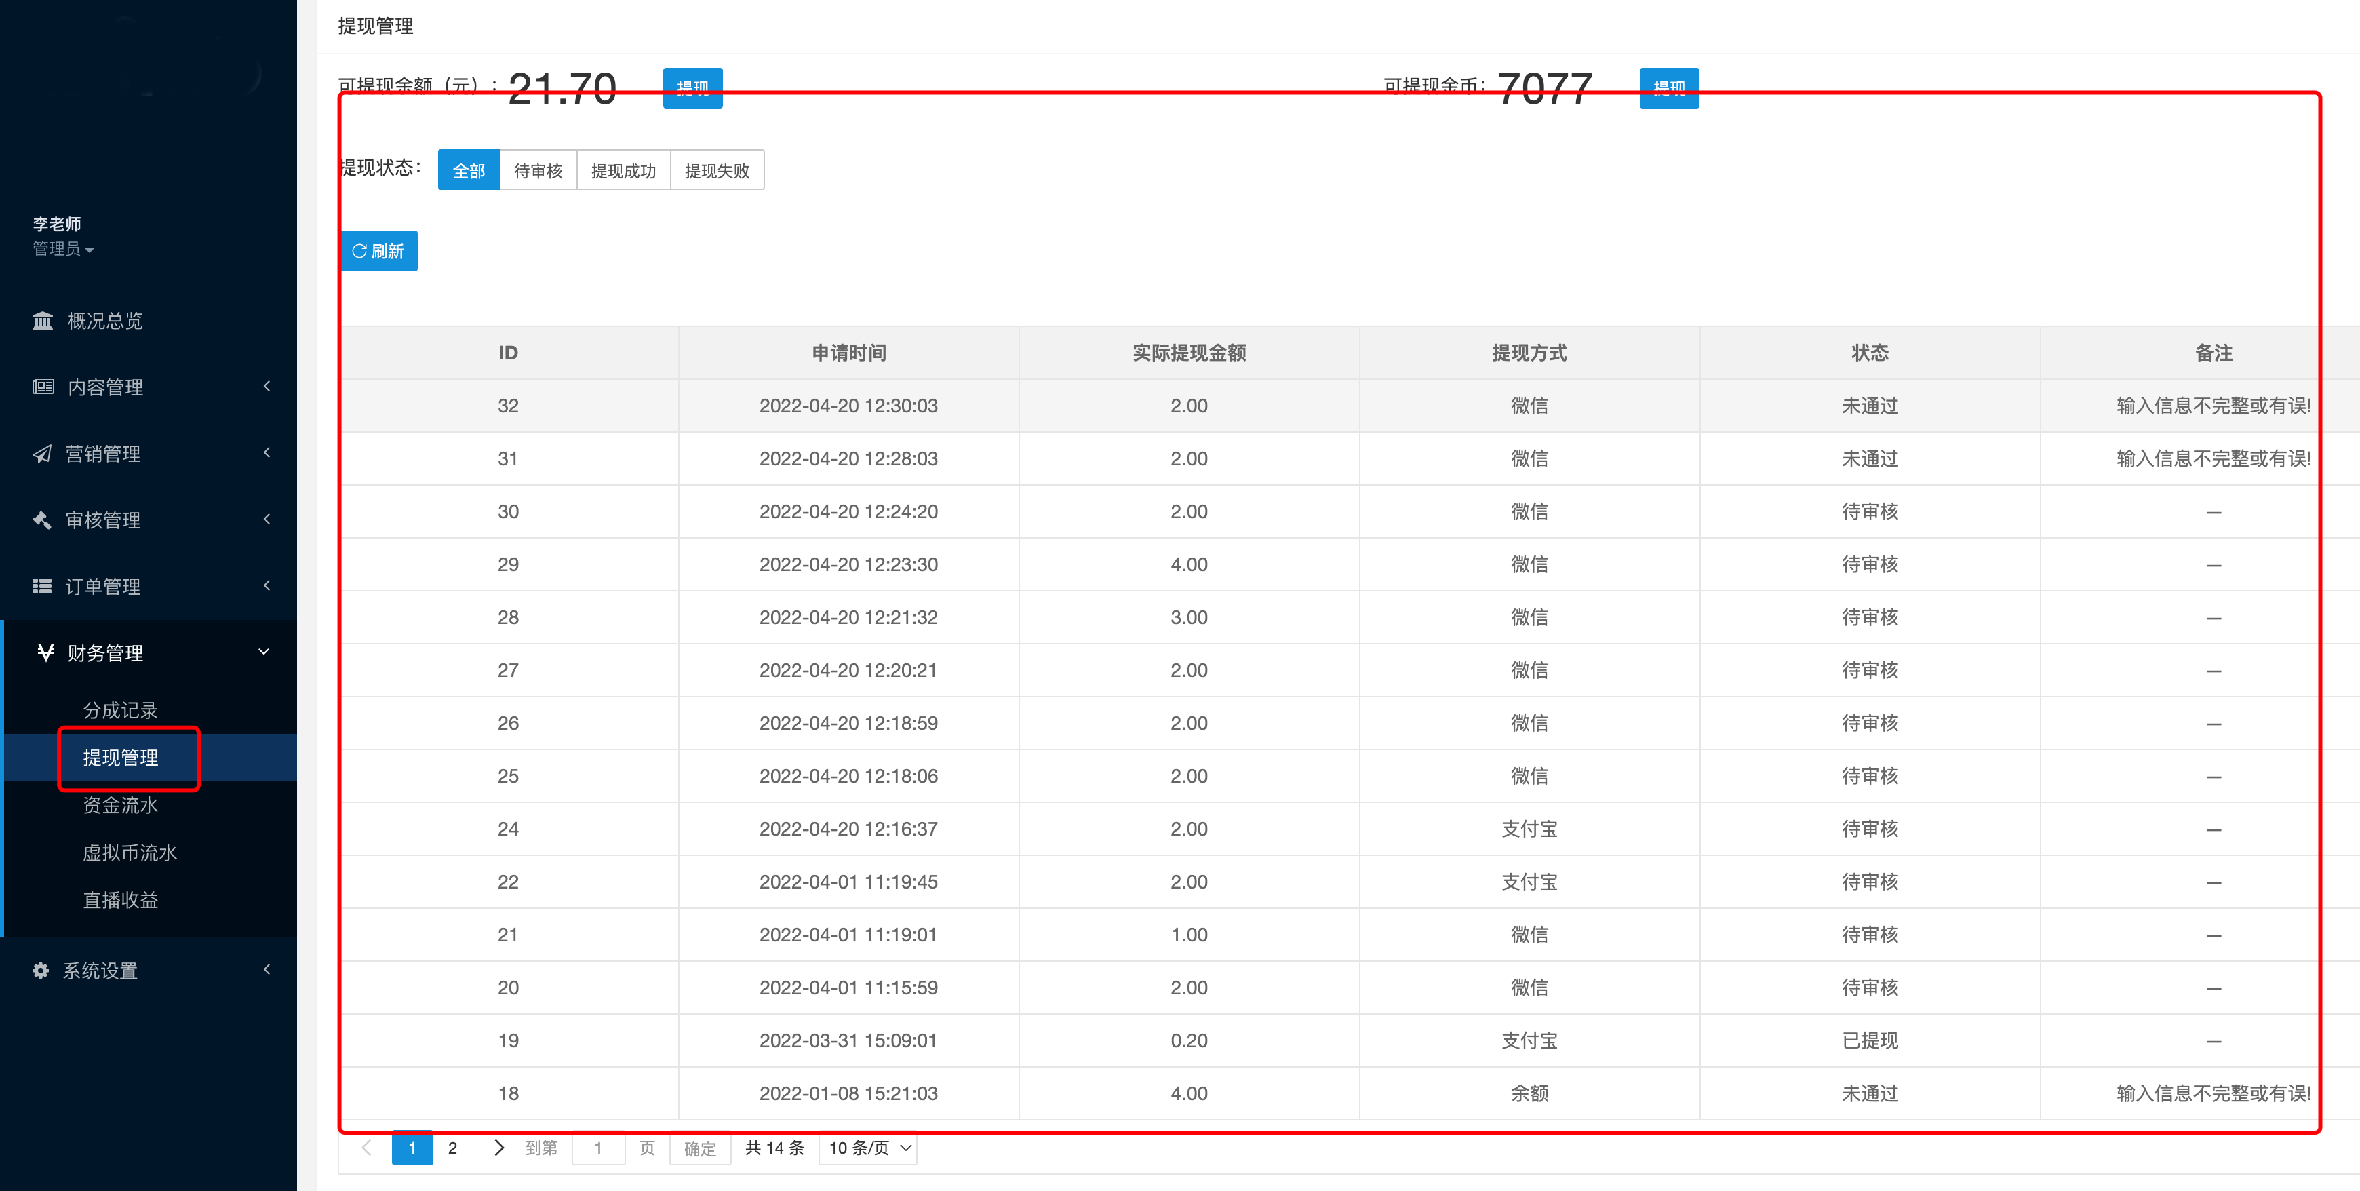The height and width of the screenshot is (1191, 2360).
Task: Select the 提现失败 status filter
Action: 717,170
